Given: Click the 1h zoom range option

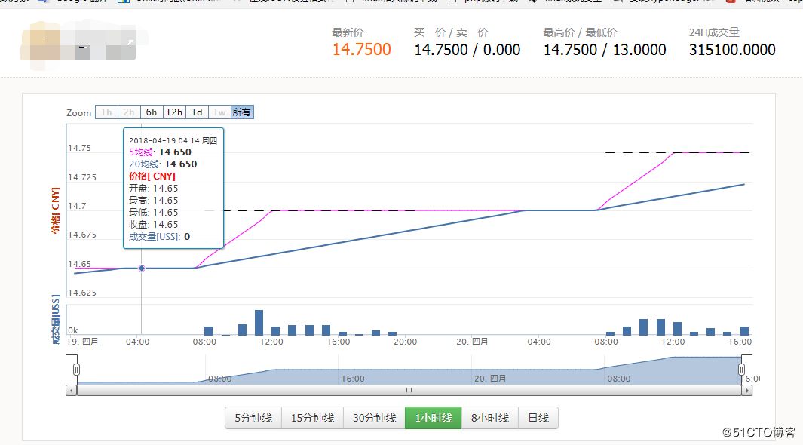Looking at the screenshot, I should 106,112.
